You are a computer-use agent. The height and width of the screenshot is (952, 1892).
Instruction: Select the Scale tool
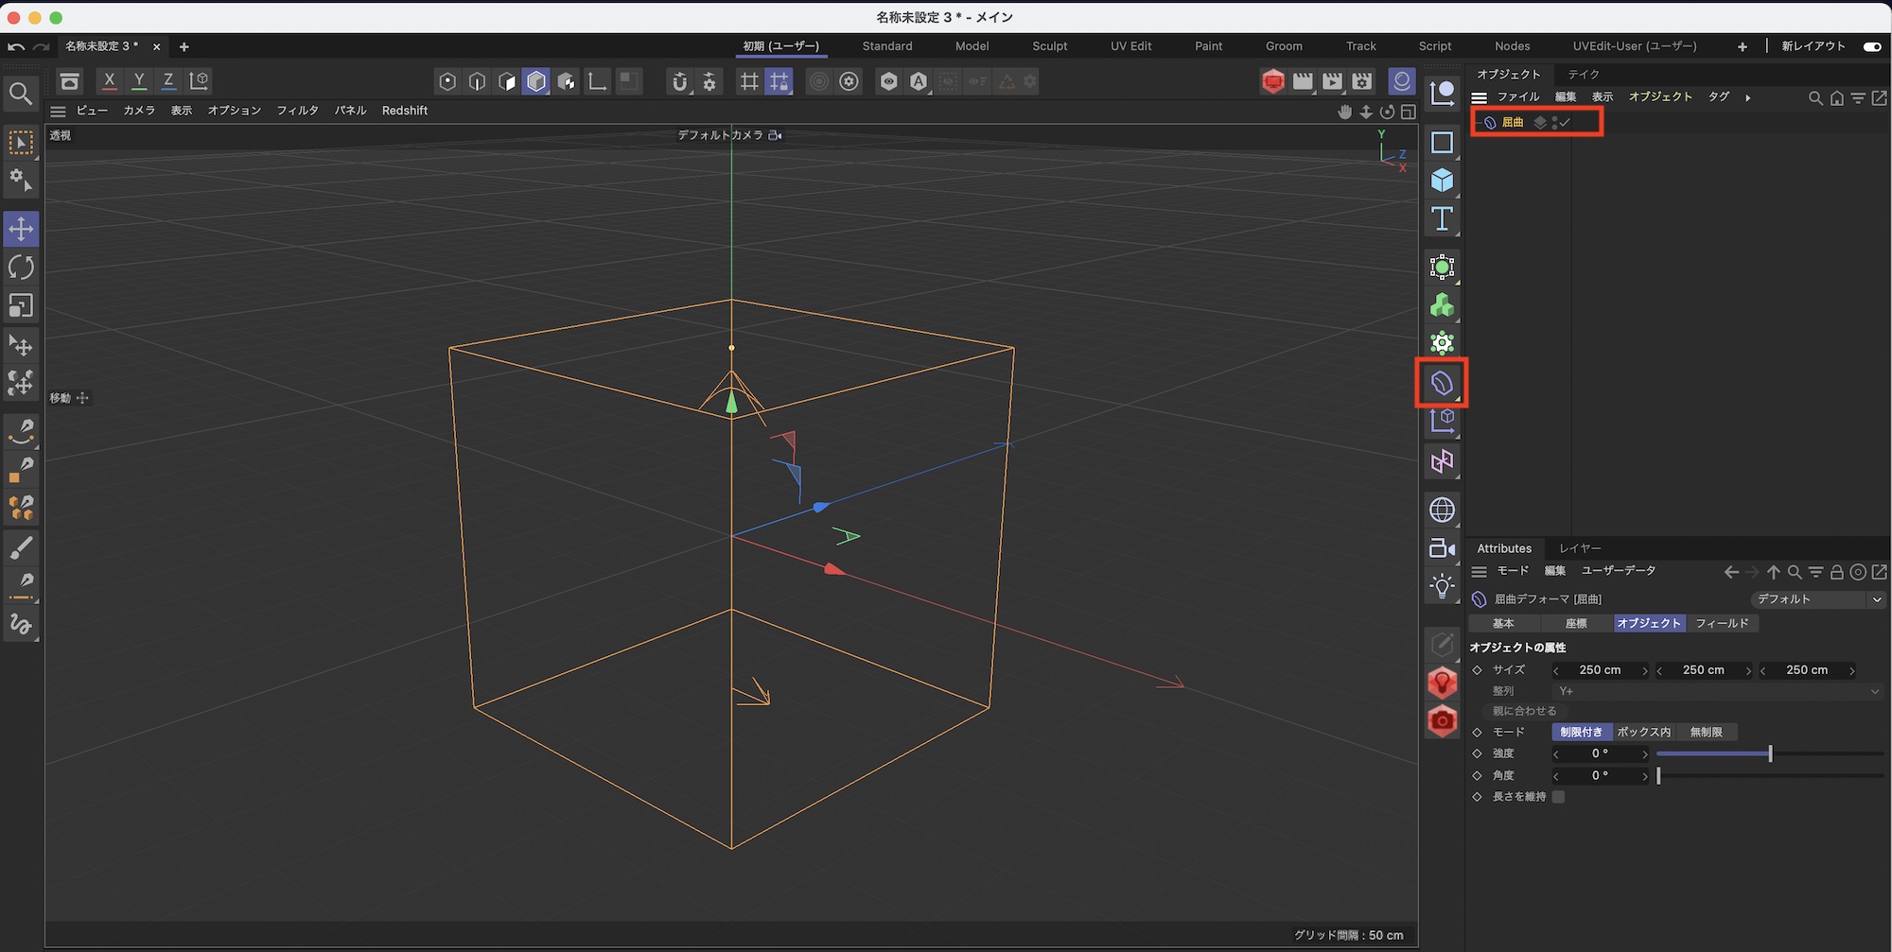coord(21,305)
